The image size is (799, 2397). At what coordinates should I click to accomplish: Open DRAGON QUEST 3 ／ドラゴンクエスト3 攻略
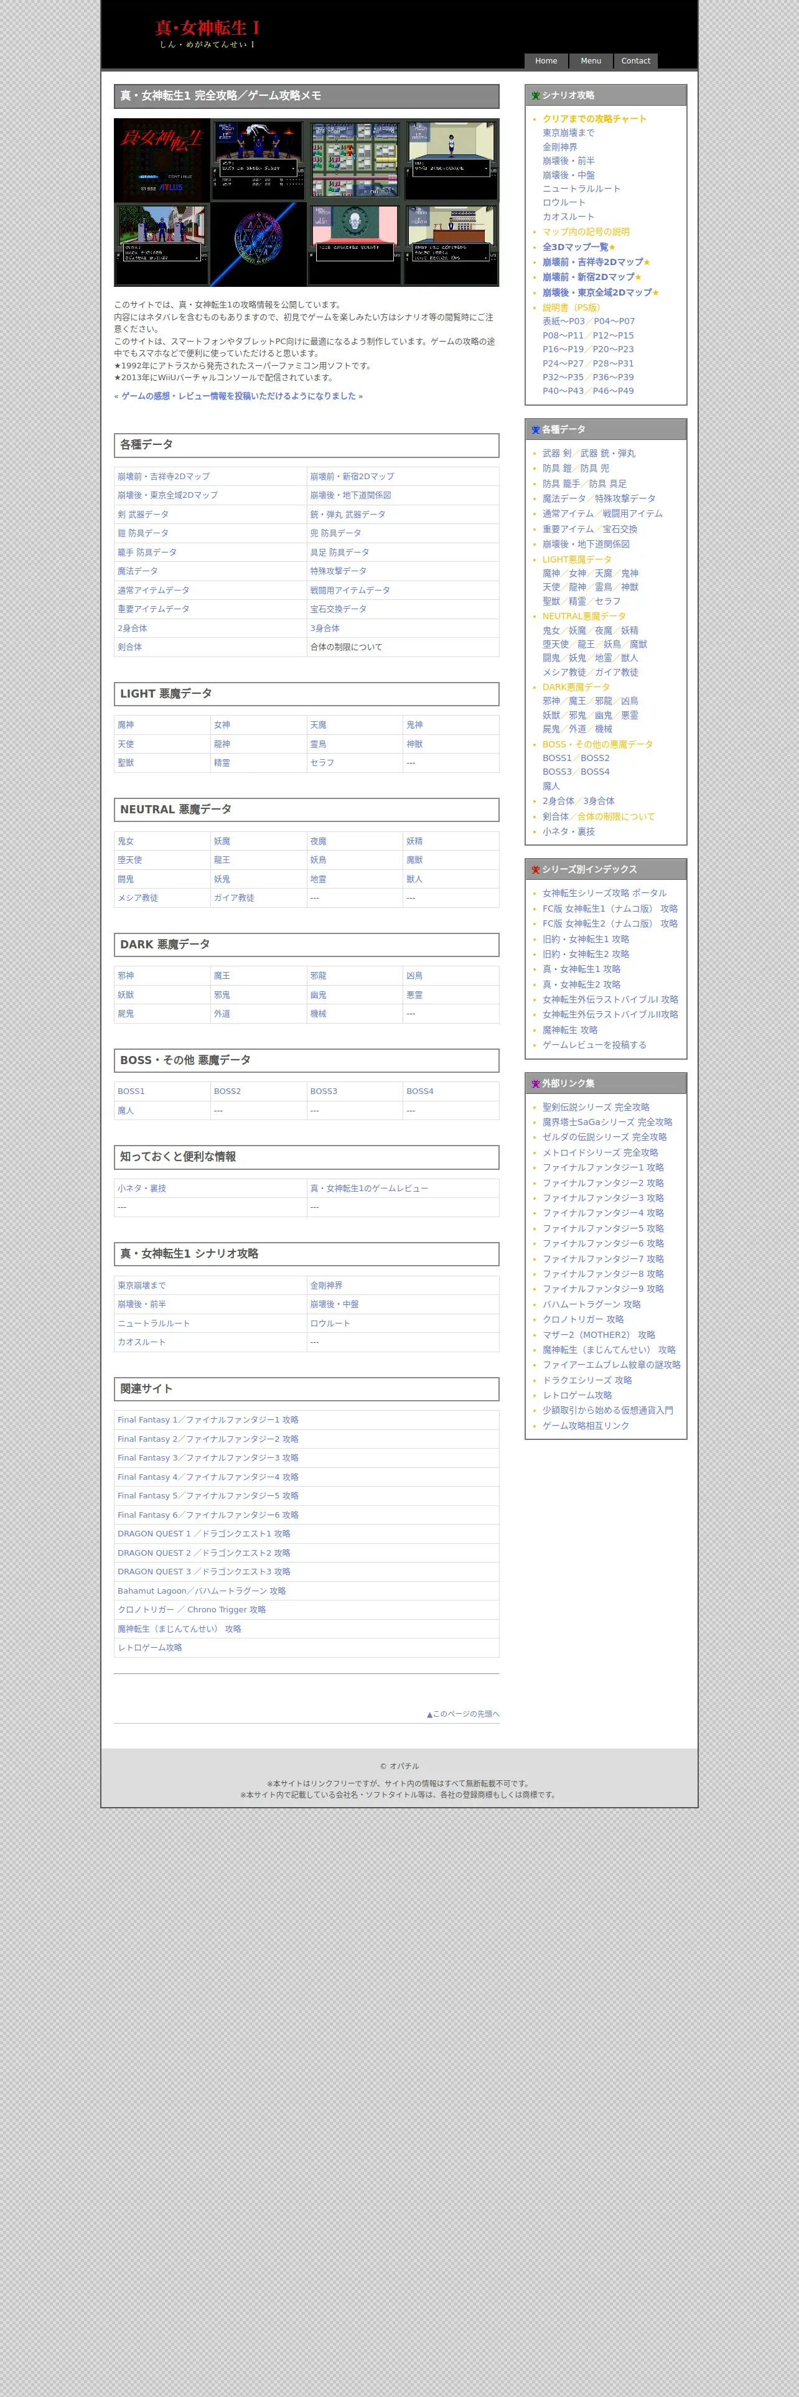pyautogui.click(x=203, y=1572)
